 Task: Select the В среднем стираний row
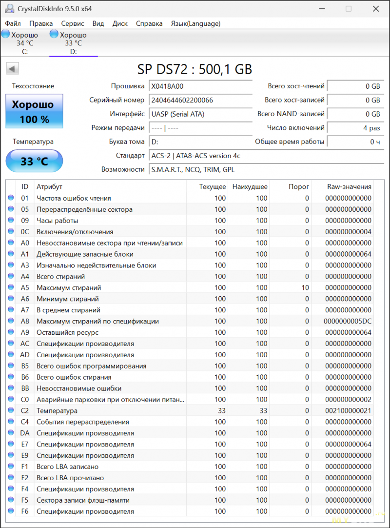190,310
